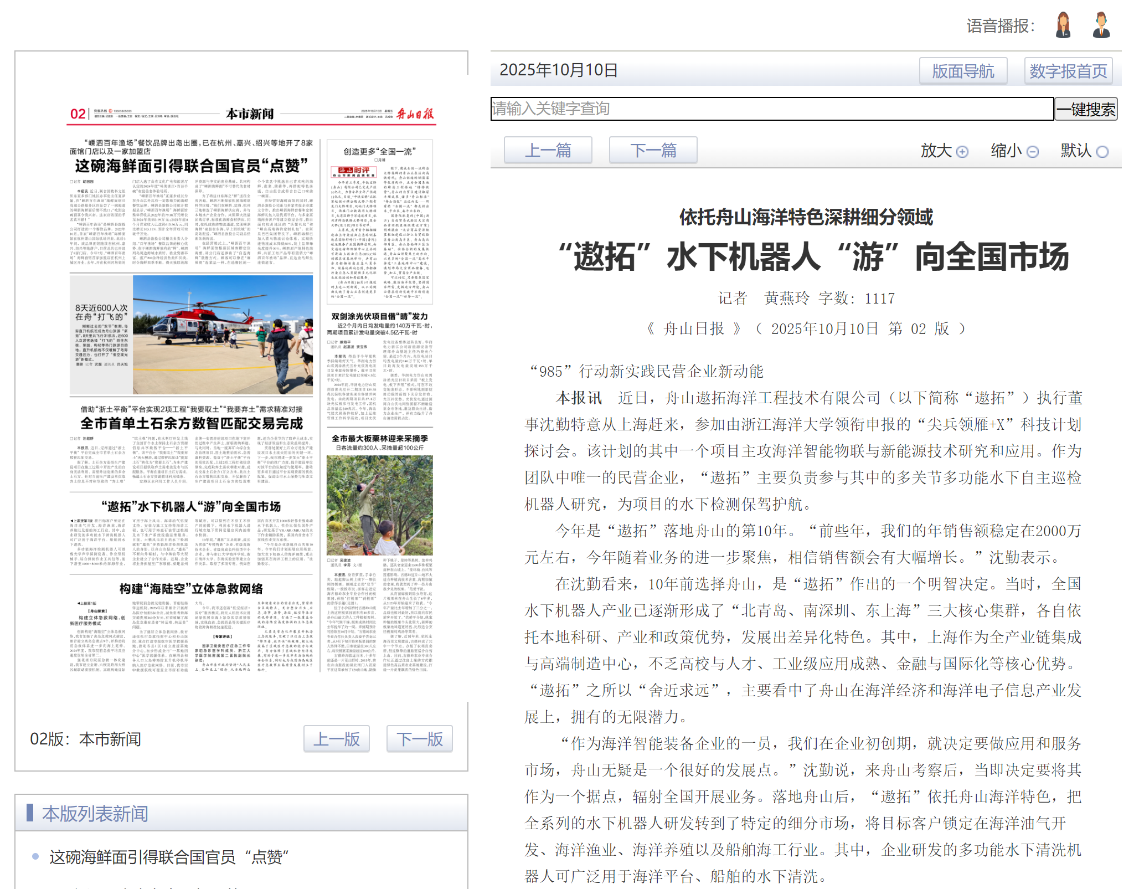Go to previous article 上一篇
1134x889 pixels.
click(548, 150)
